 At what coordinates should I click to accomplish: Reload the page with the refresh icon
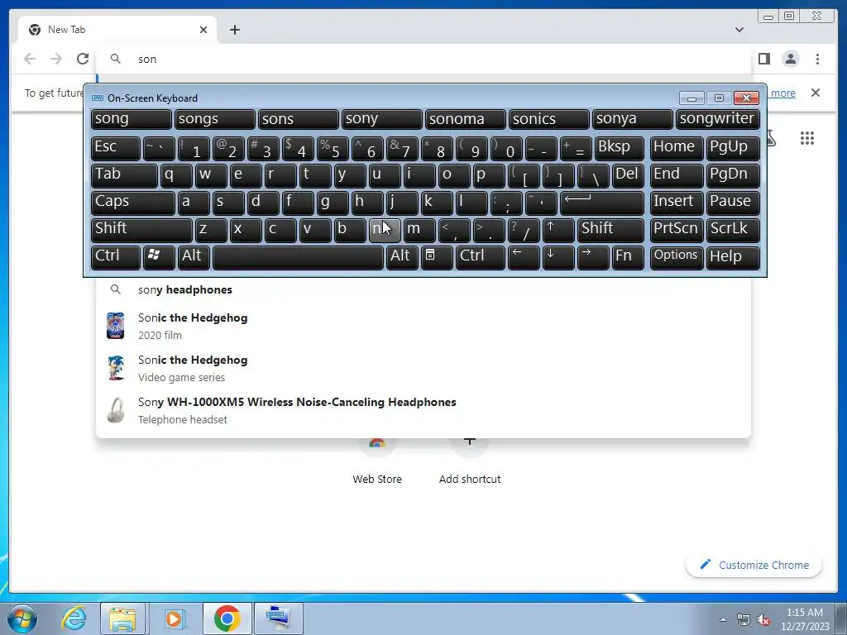[82, 59]
